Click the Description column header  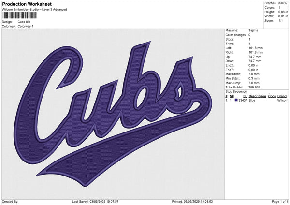click(x=257, y=96)
